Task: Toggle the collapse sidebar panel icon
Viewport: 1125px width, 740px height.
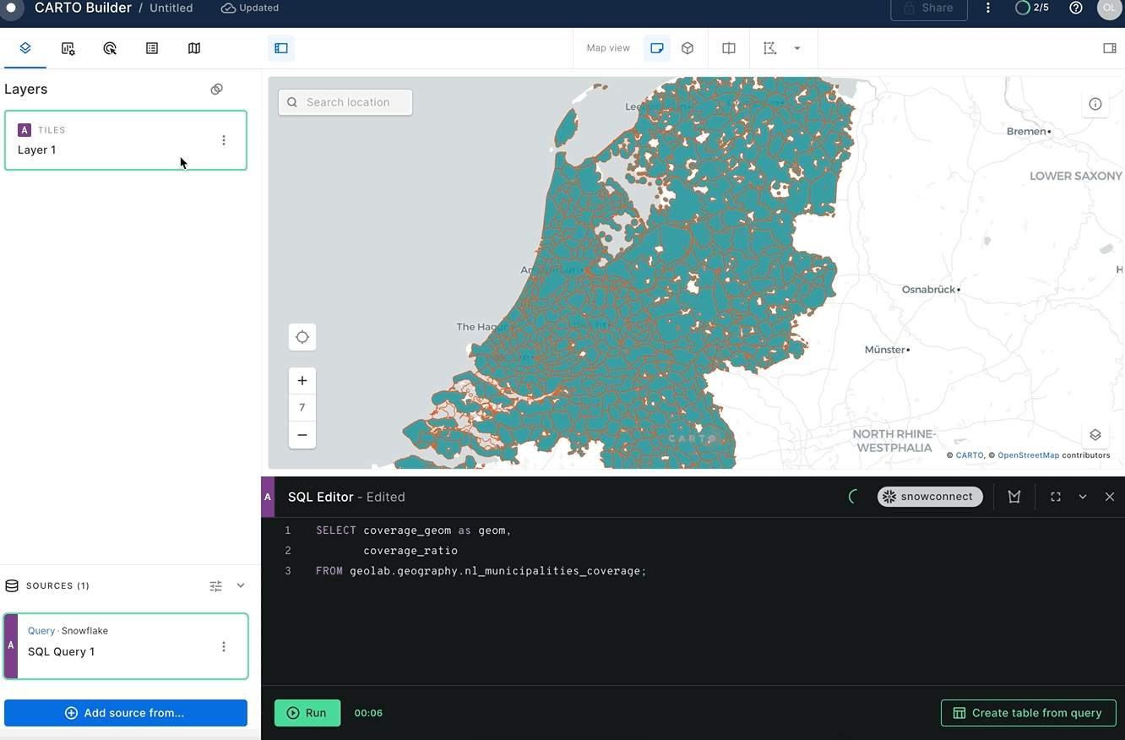Action: (x=281, y=48)
